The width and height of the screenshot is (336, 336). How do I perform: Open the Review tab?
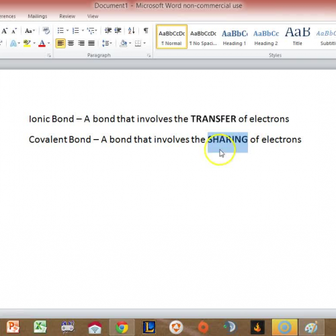[67, 16]
